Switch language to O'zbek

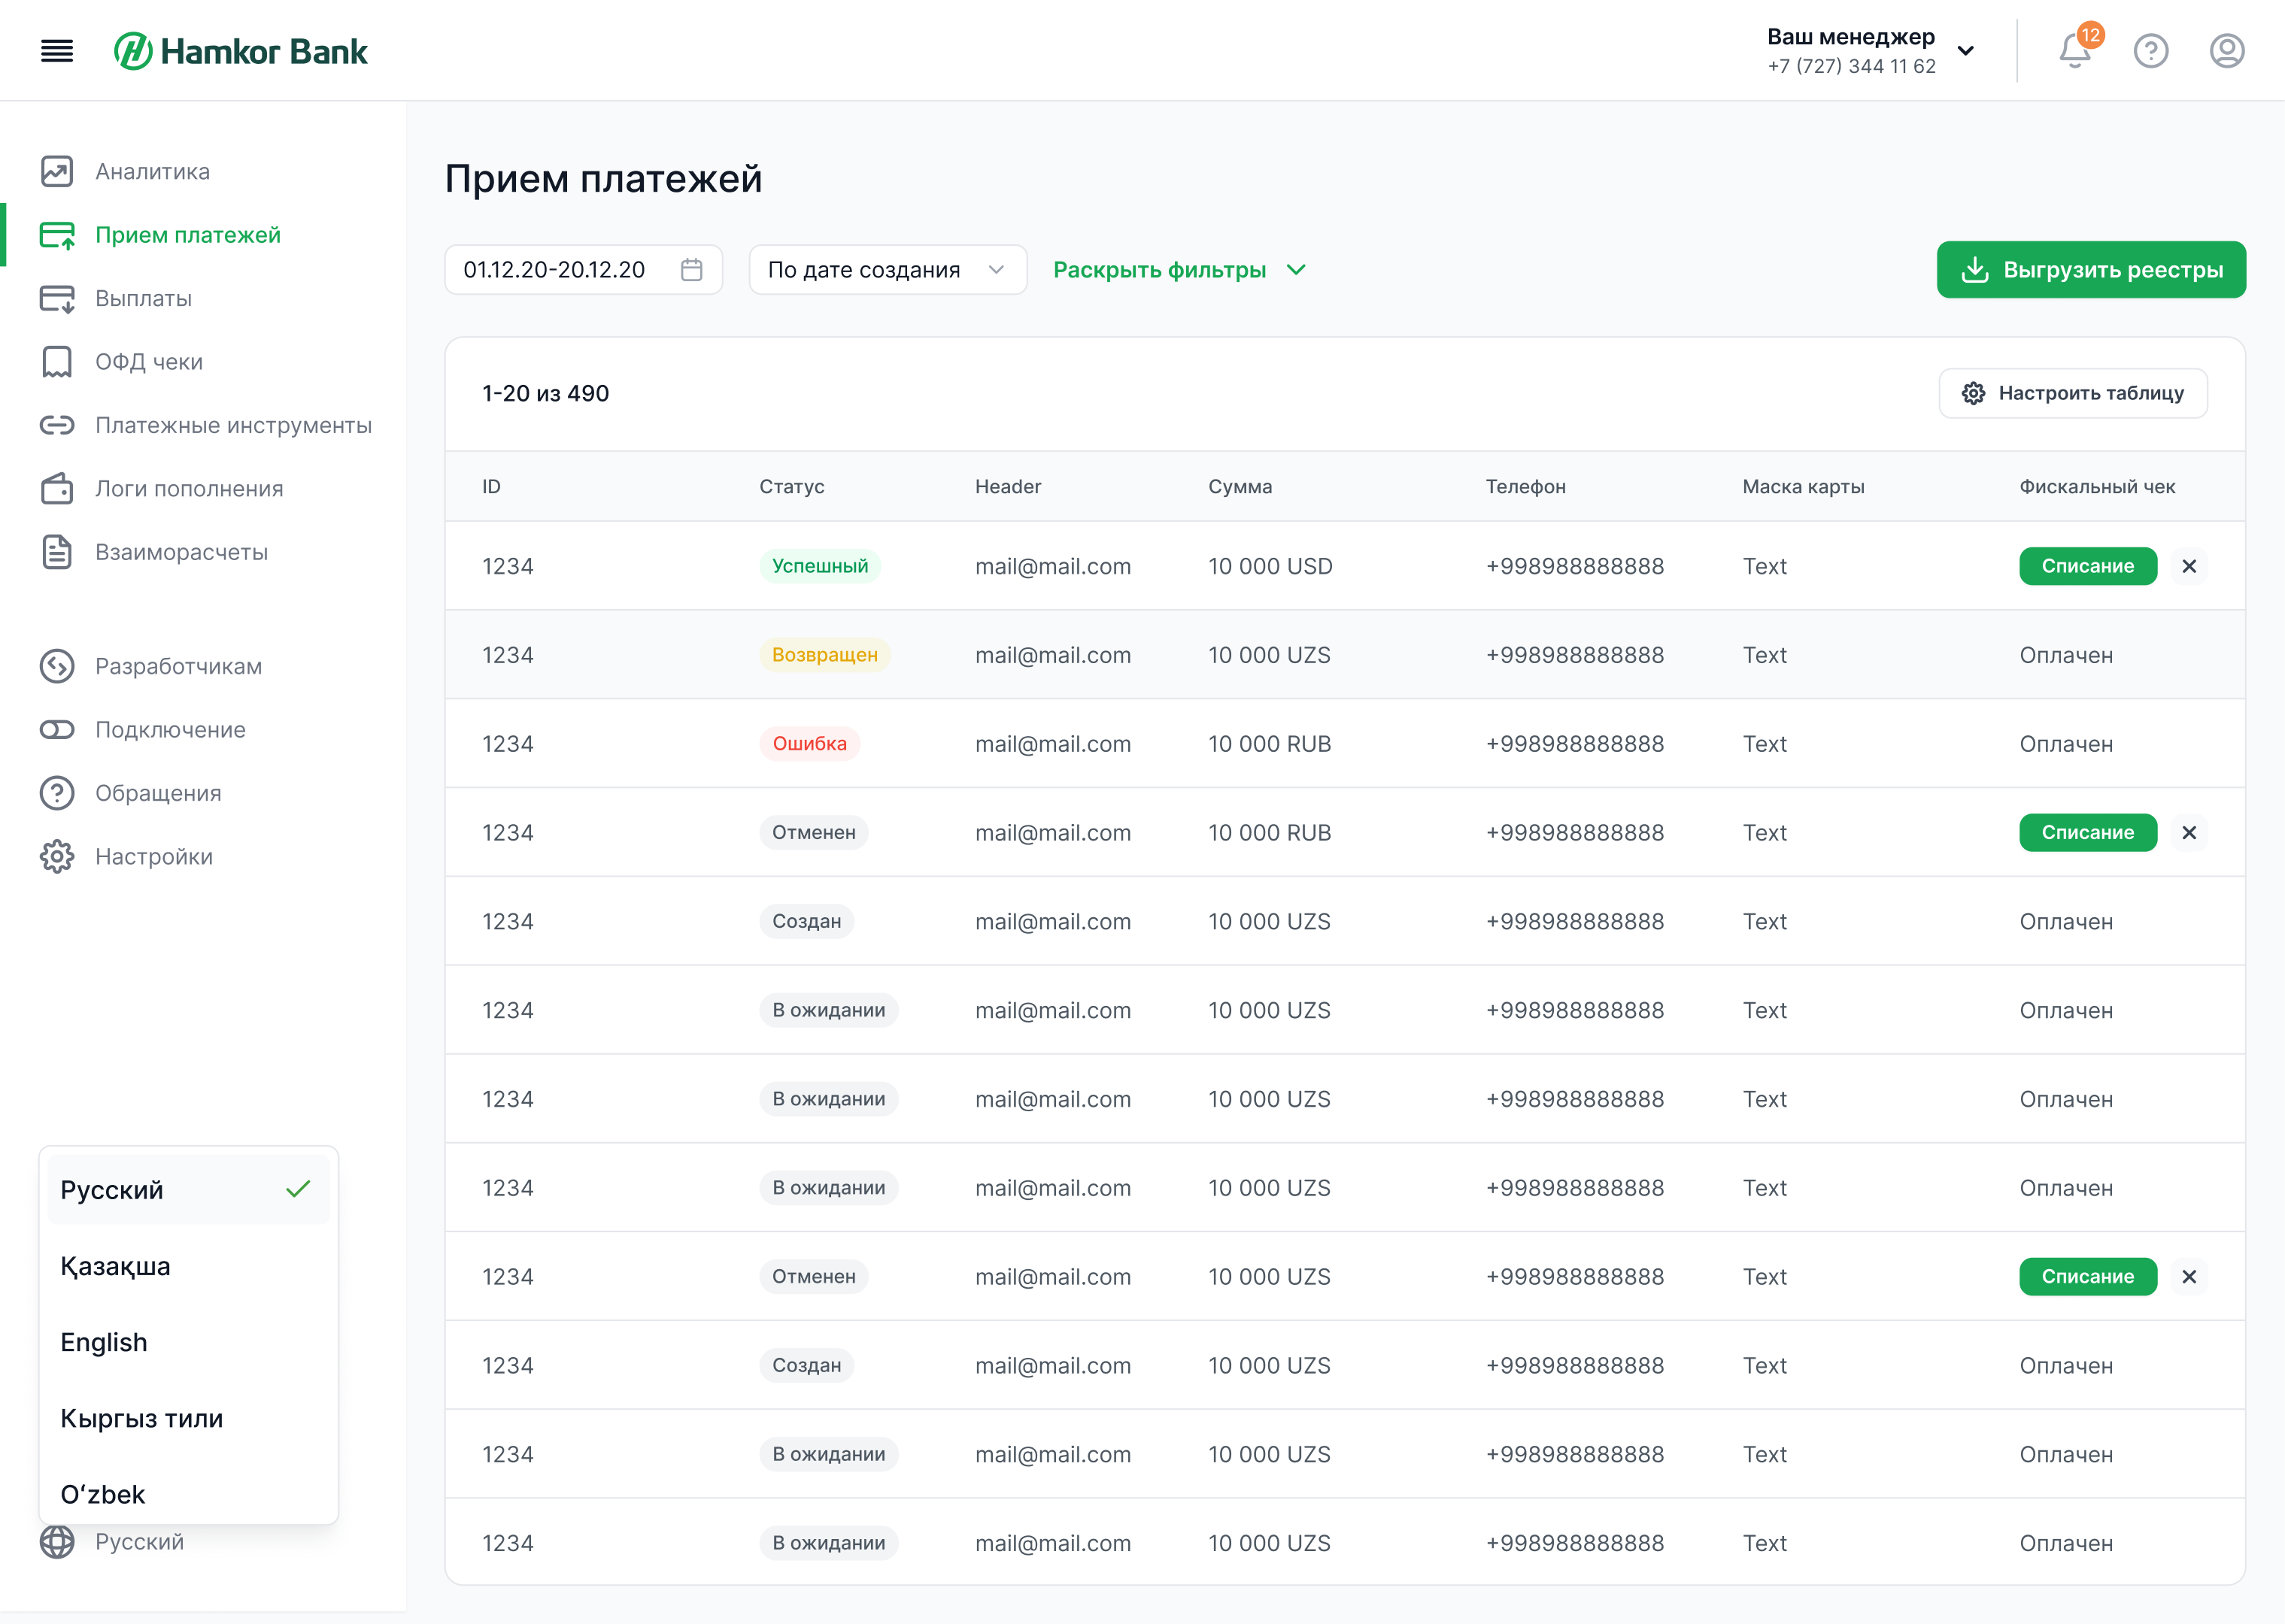[103, 1494]
